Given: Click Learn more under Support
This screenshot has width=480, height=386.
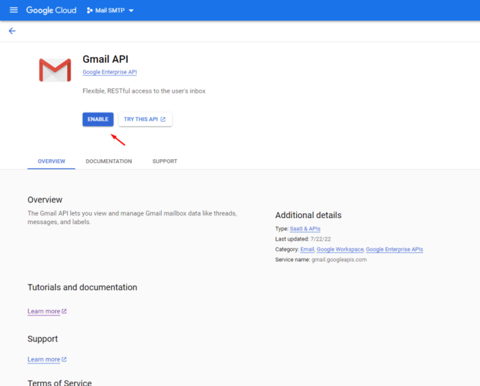Looking at the screenshot, I should (45, 359).
